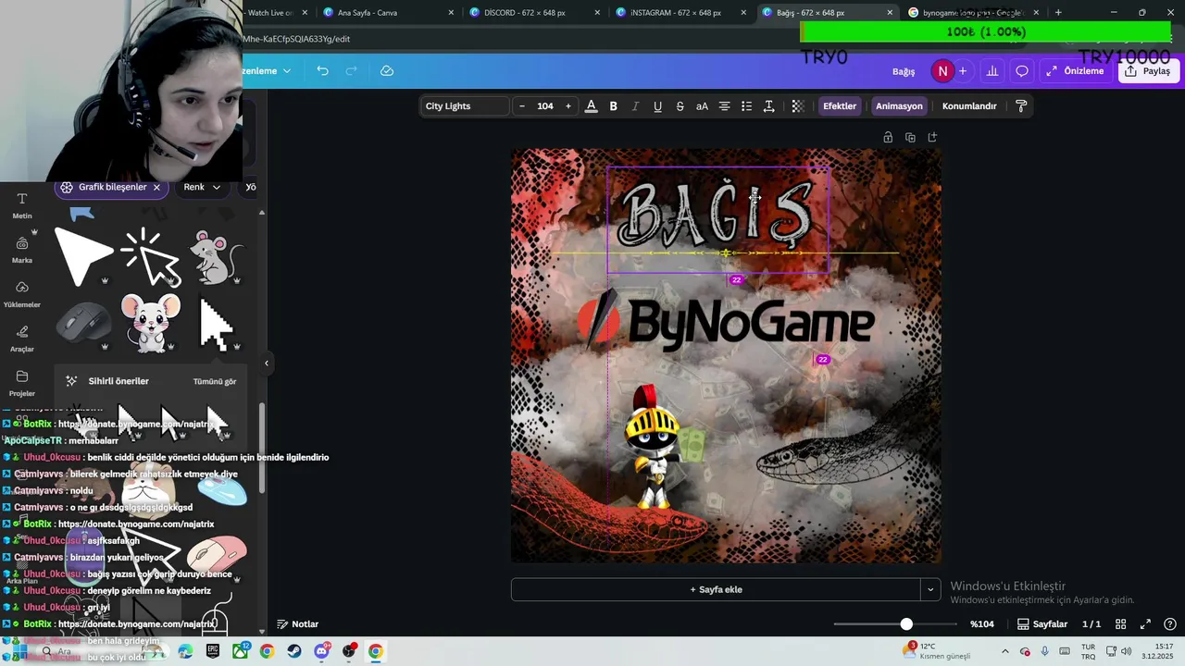
Task: Open the Efektler text effects panel
Action: click(x=840, y=106)
